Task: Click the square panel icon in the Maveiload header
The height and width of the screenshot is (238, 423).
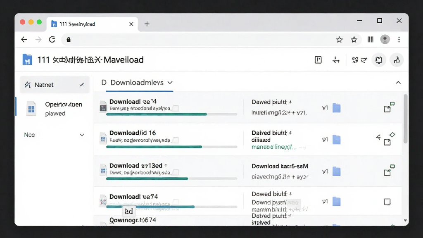Action: (318, 60)
